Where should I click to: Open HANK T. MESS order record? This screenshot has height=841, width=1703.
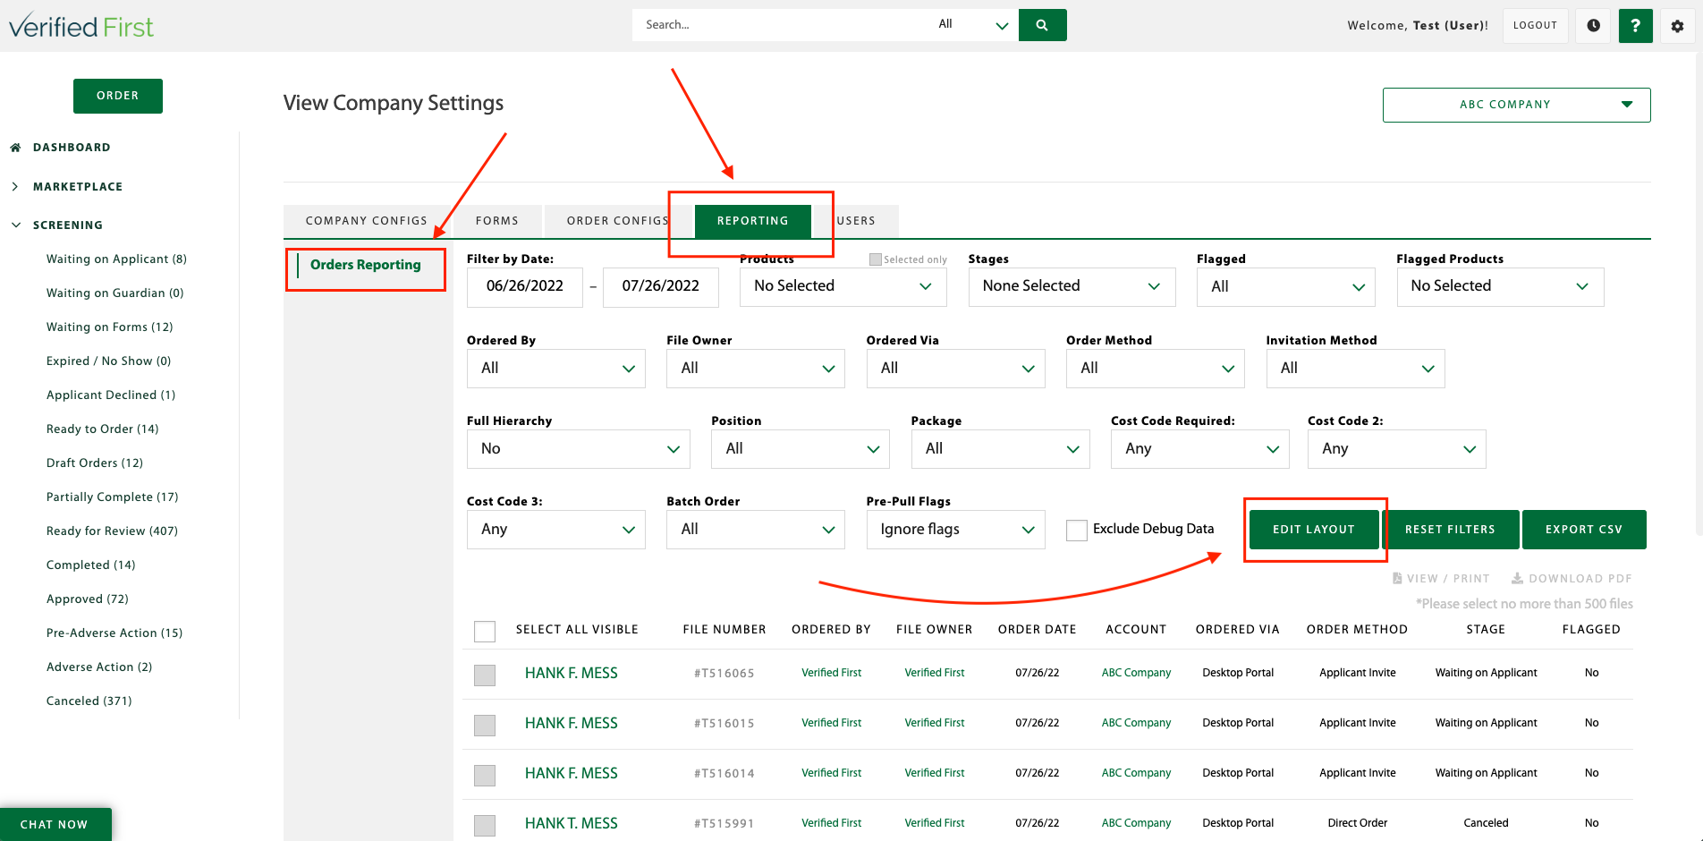pyautogui.click(x=571, y=823)
